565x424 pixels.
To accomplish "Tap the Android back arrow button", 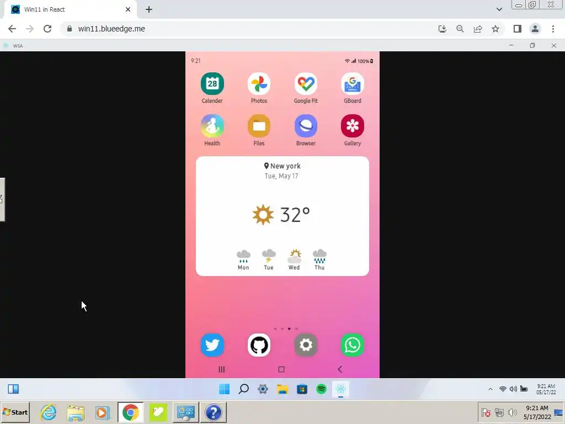I will (x=340, y=369).
